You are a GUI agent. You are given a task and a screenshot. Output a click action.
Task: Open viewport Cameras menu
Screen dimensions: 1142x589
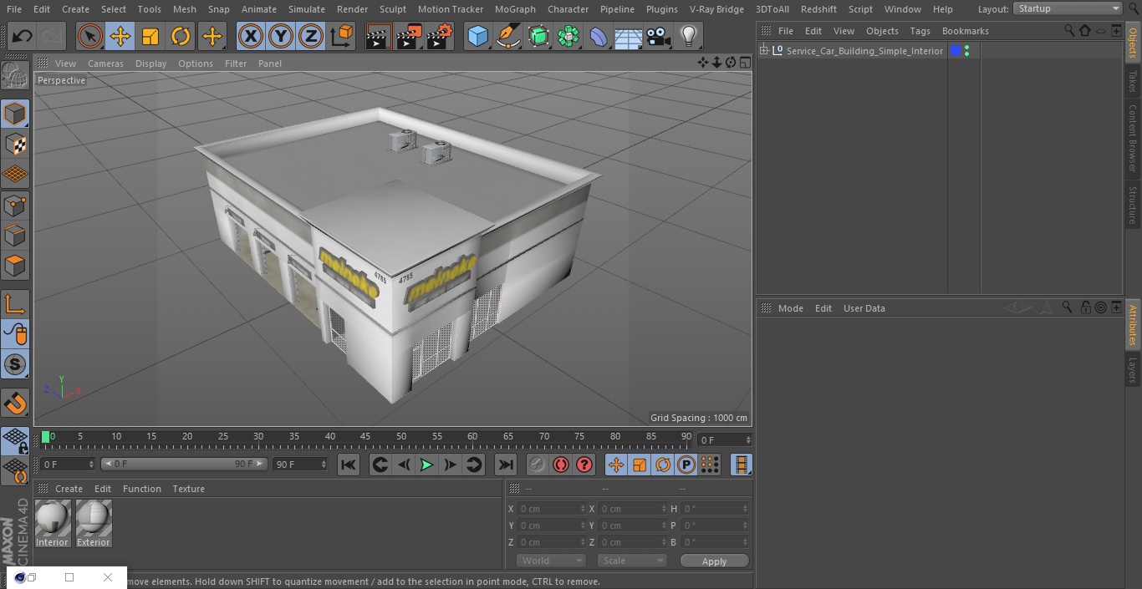[105, 63]
